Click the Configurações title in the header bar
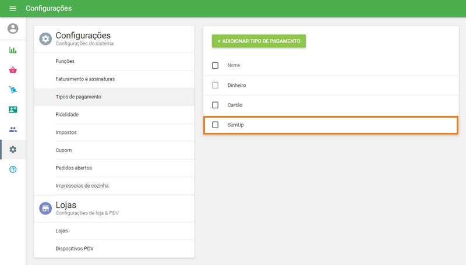466x265 pixels. point(49,8)
